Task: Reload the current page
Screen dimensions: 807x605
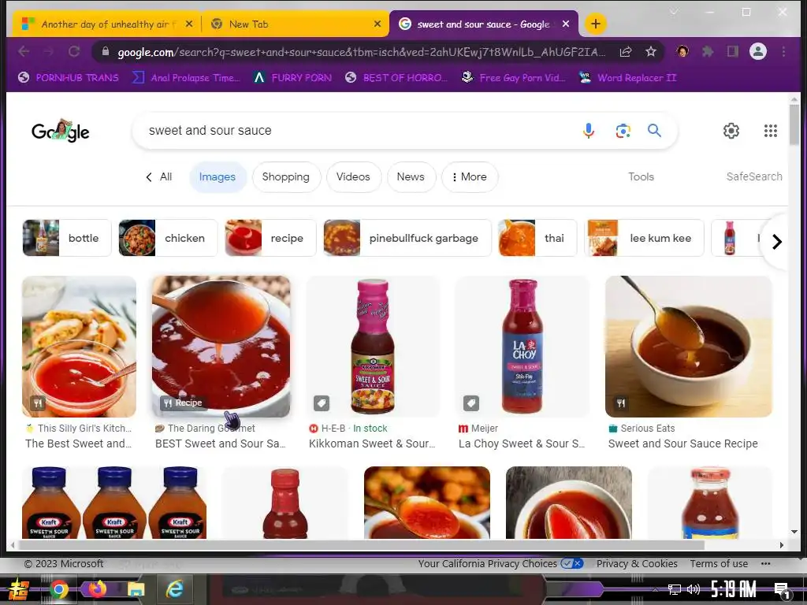Action: (74, 51)
